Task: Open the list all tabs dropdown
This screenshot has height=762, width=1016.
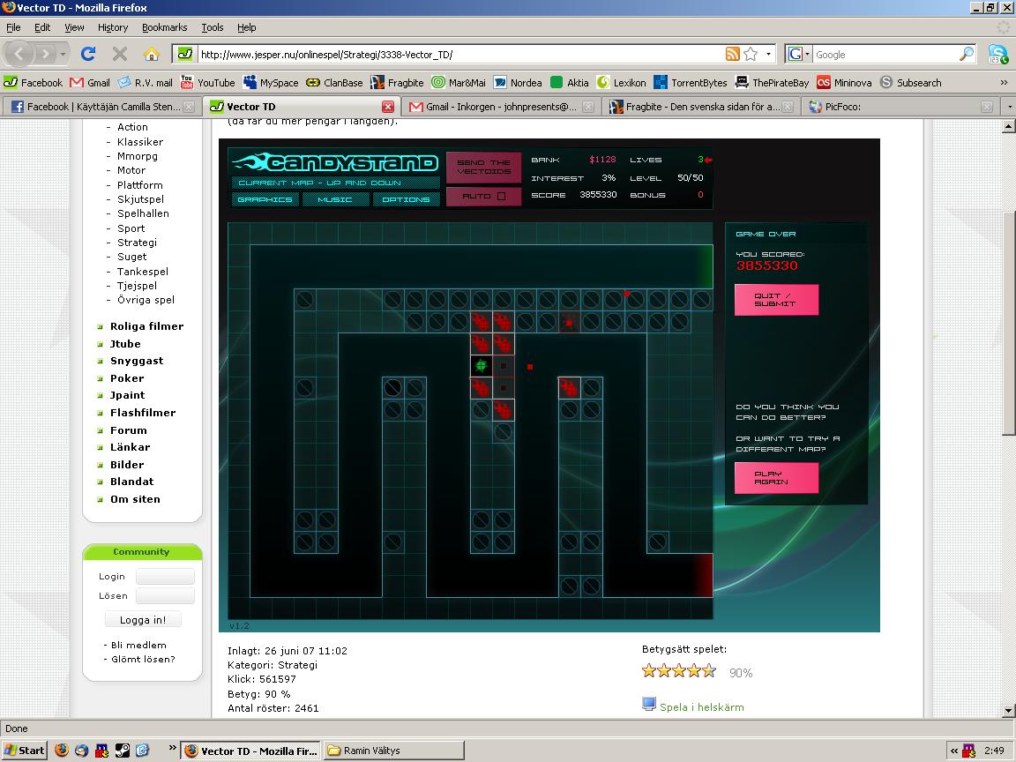Action: click(x=1008, y=106)
